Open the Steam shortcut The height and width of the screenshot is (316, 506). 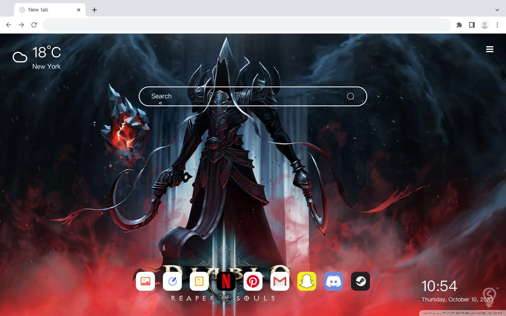(x=361, y=281)
